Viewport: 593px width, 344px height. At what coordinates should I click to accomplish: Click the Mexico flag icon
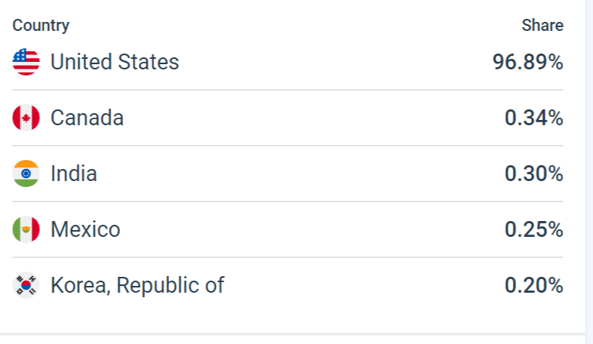[x=26, y=229]
